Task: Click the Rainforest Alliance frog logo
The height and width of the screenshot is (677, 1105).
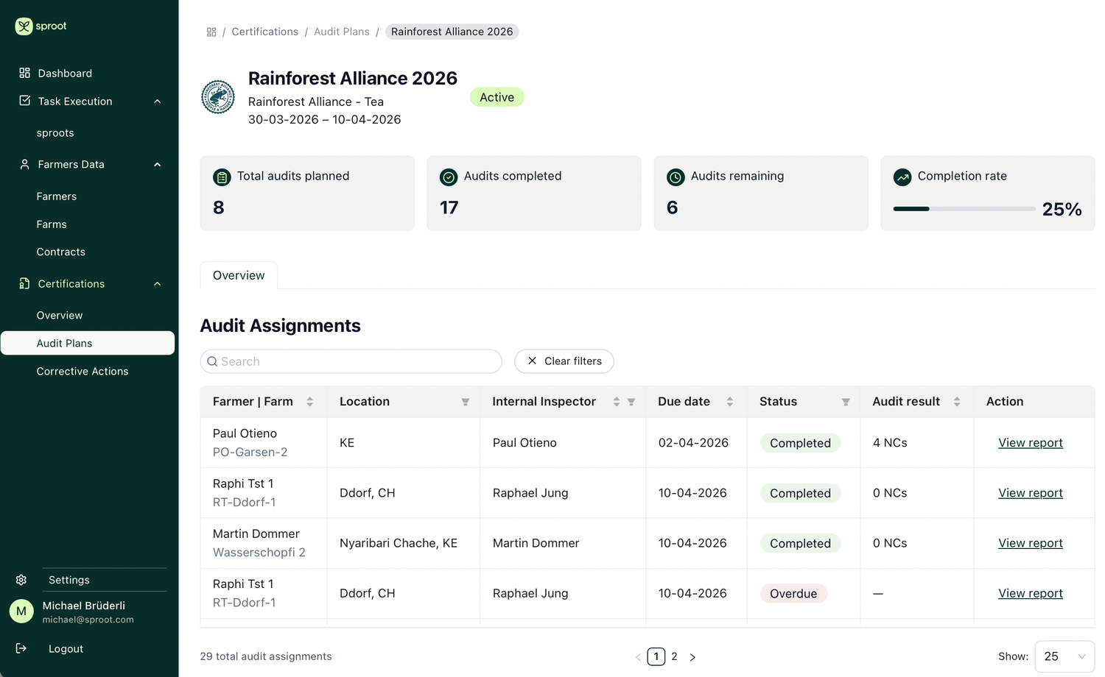Action: click(218, 97)
